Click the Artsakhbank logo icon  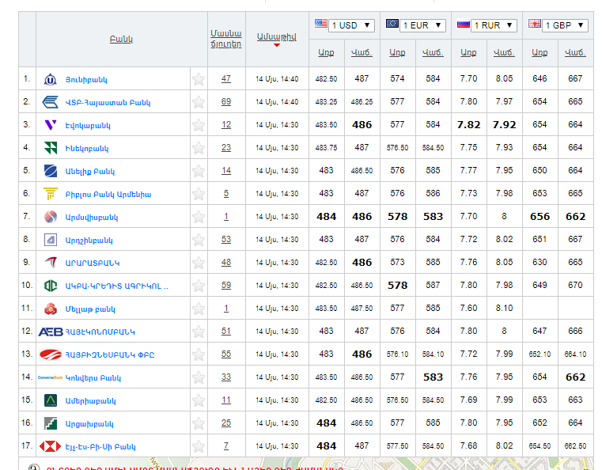(x=51, y=423)
